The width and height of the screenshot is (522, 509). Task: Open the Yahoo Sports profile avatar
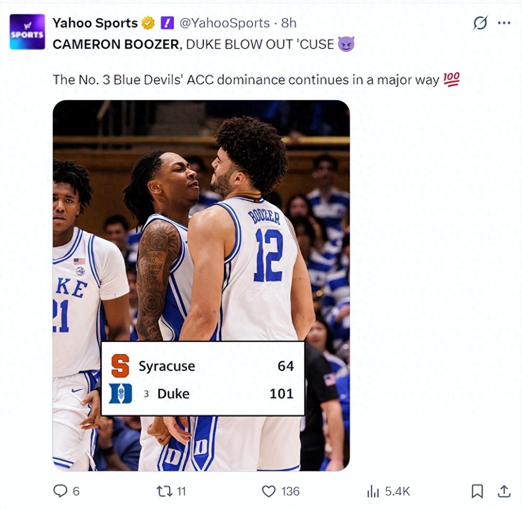[x=27, y=32]
